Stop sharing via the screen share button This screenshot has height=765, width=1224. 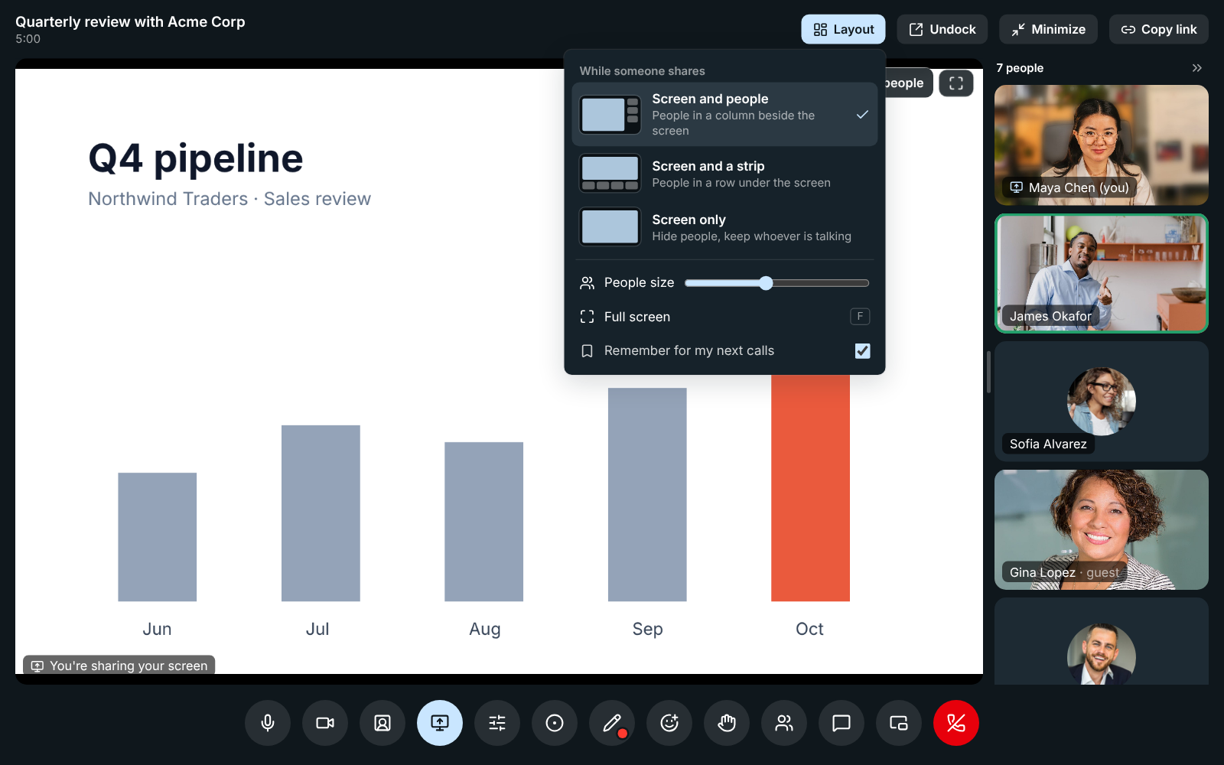click(x=440, y=723)
